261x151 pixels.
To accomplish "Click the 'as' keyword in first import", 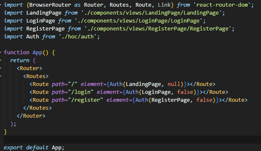I will [78, 5].
